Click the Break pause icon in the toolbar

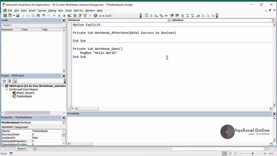(x=59, y=16)
